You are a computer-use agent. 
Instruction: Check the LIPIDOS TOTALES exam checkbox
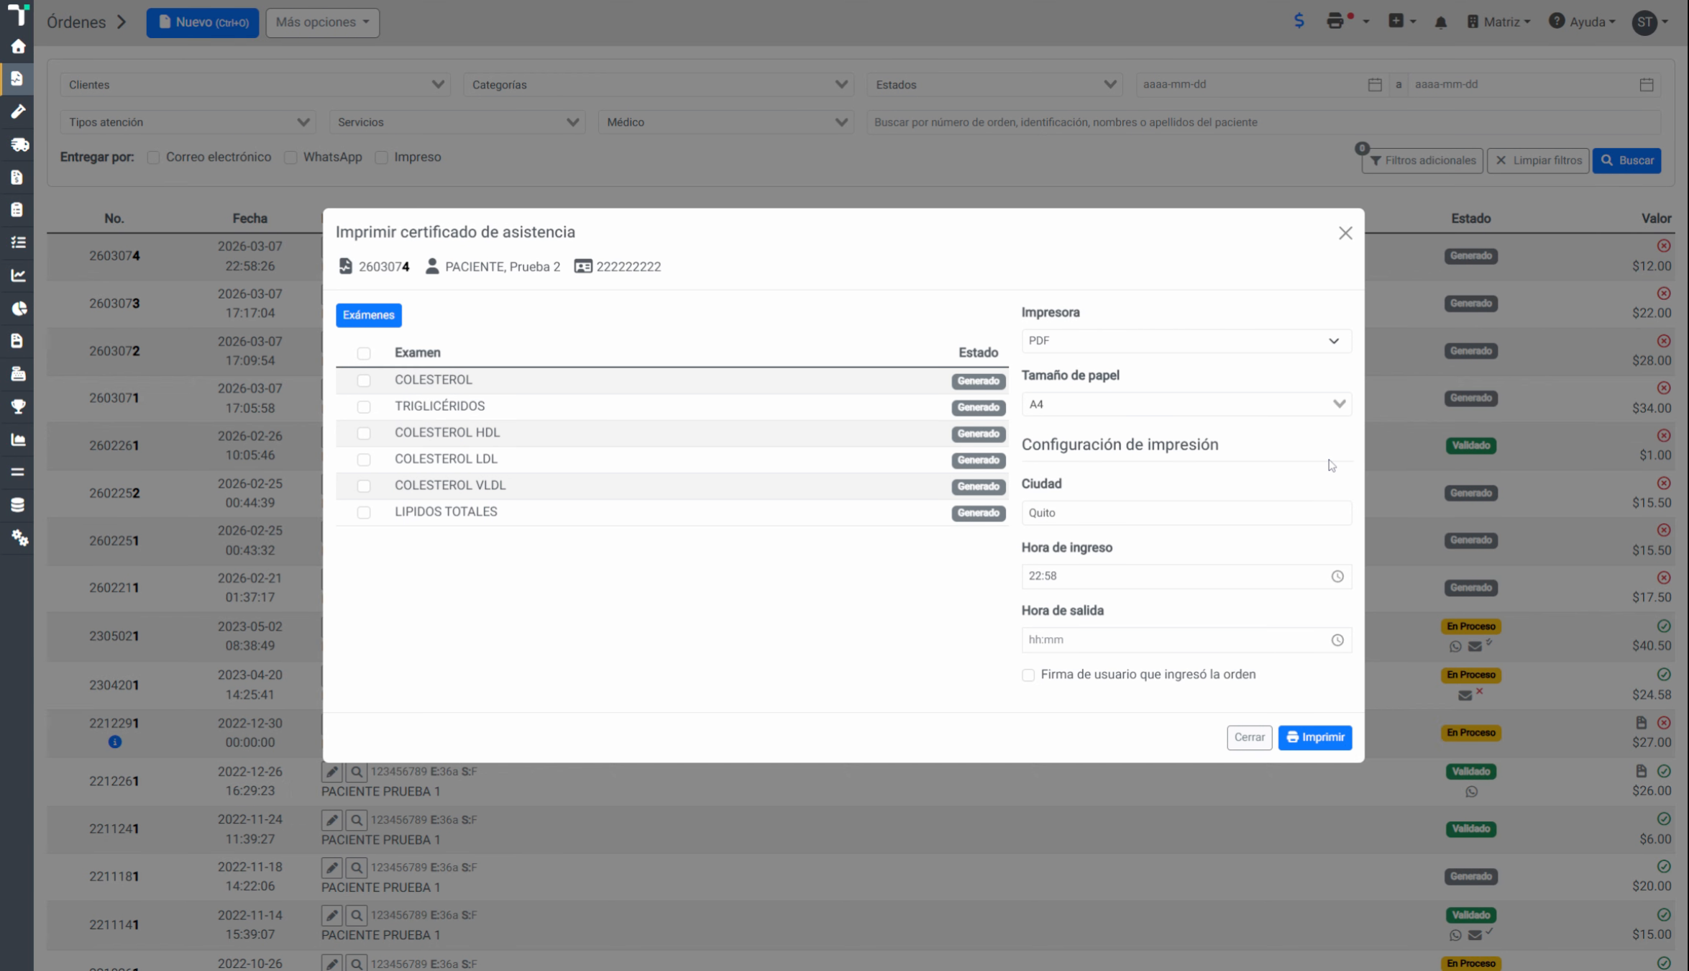364,512
